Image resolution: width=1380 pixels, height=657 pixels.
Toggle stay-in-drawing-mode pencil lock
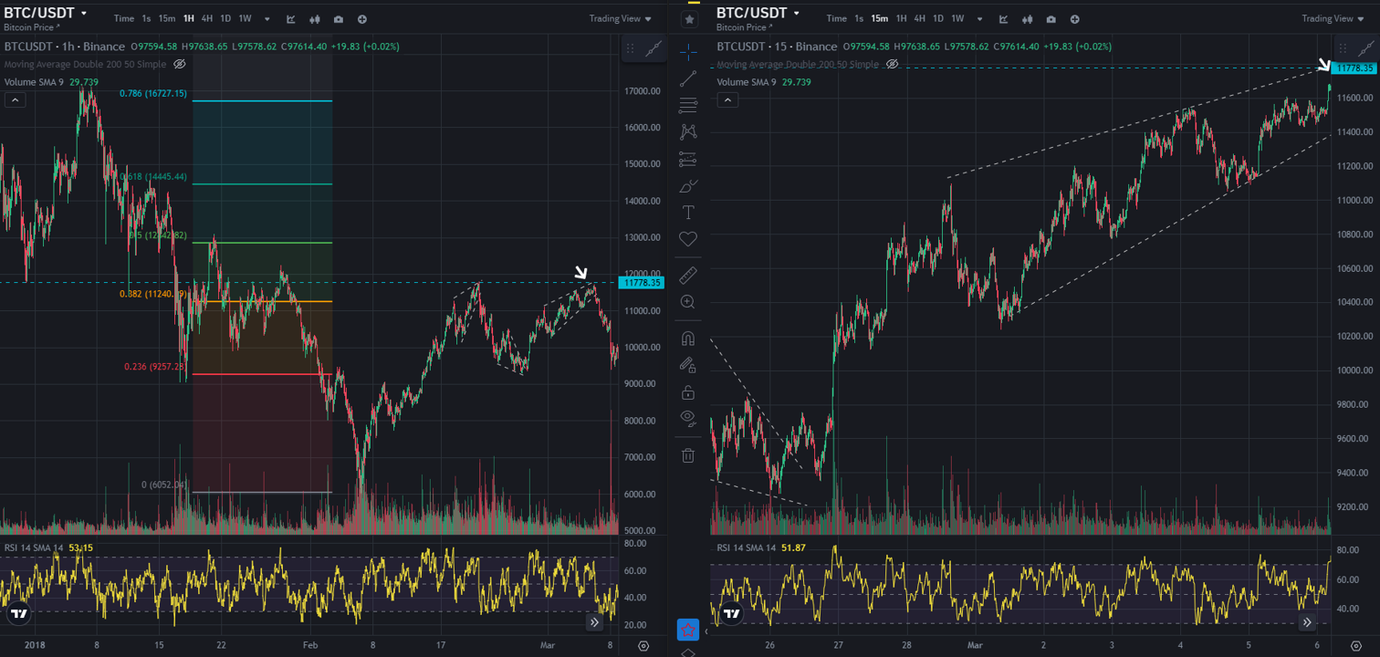click(688, 365)
